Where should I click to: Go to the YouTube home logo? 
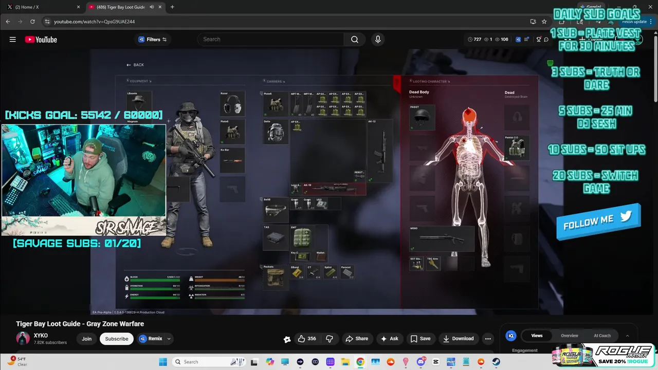pyautogui.click(x=41, y=40)
